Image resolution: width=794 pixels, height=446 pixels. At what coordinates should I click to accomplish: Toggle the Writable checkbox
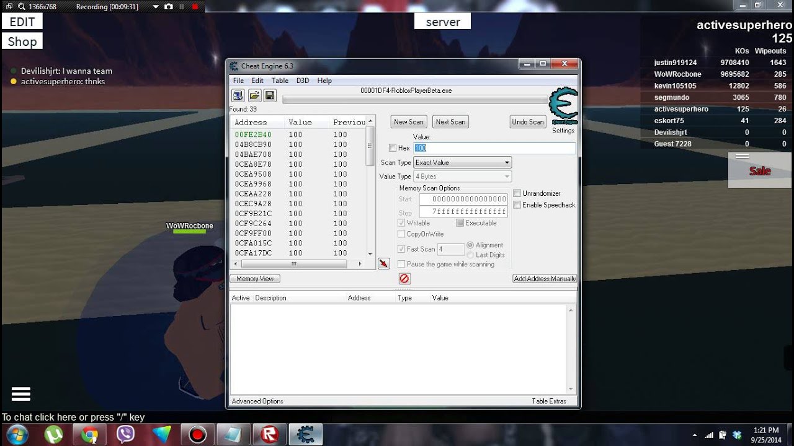click(401, 223)
